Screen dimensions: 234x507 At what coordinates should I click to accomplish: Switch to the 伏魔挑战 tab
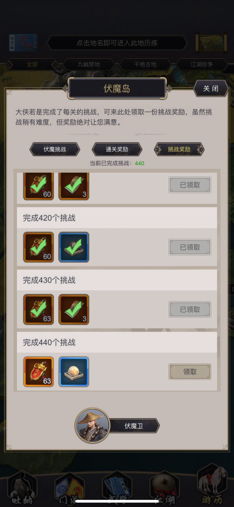55,149
